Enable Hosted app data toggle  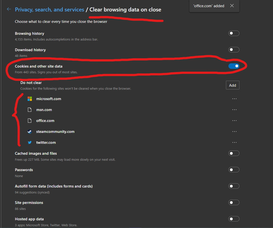234,219
